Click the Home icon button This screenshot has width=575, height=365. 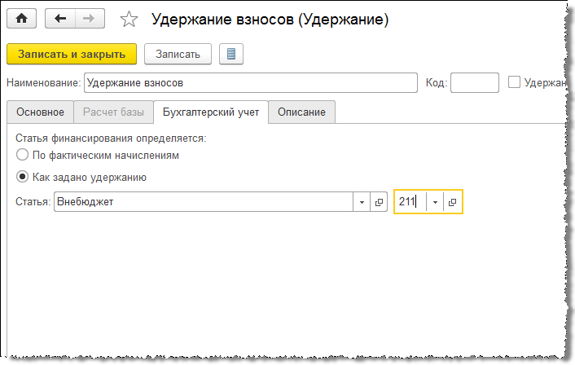[x=22, y=19]
